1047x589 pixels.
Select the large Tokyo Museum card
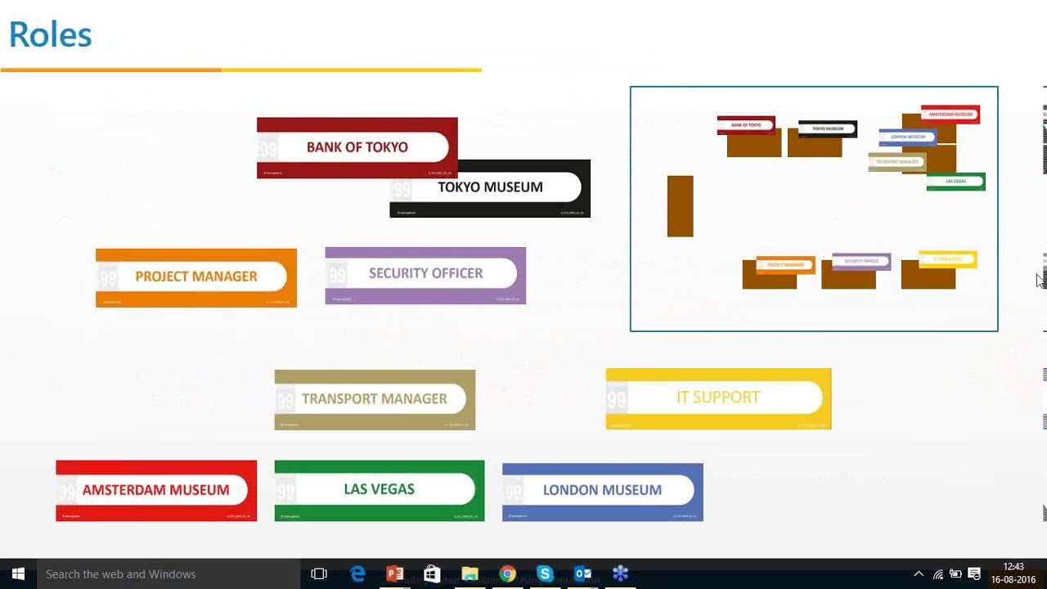click(x=490, y=188)
